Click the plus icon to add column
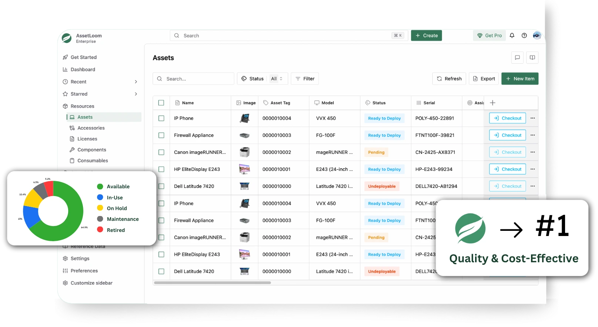598x327 pixels. 492,103
